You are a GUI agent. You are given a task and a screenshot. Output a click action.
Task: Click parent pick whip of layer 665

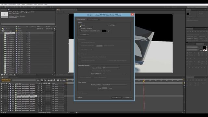click(53, 96)
